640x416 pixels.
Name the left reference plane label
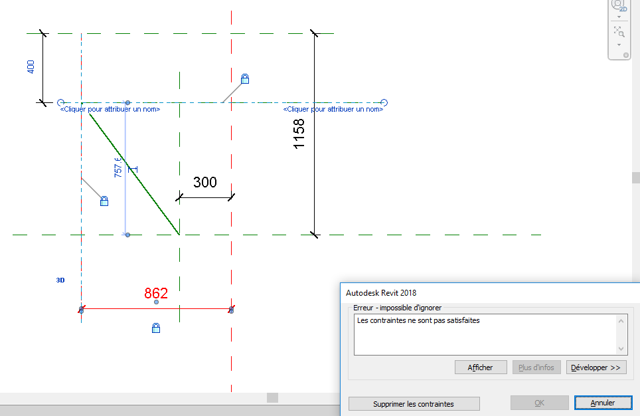pos(110,109)
